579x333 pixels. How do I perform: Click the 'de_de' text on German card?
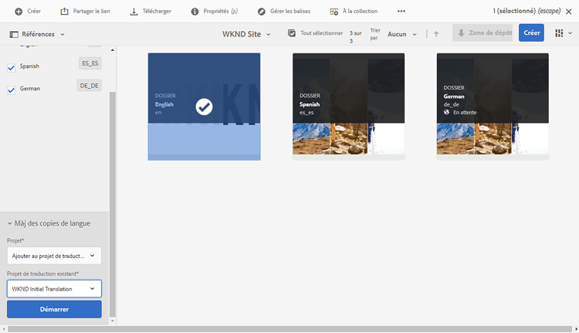pos(452,104)
